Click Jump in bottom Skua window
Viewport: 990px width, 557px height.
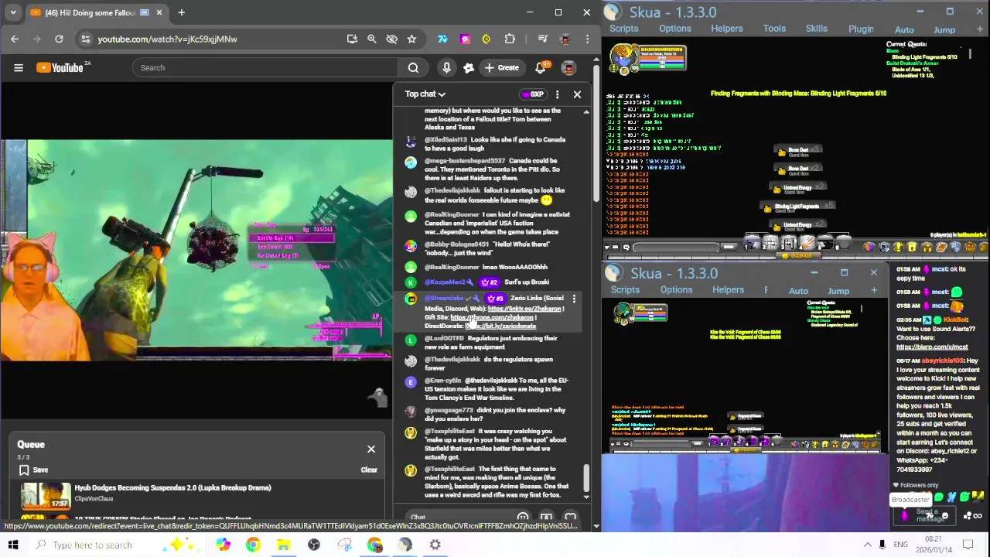(838, 291)
